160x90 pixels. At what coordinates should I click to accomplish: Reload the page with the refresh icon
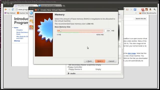point(13,9)
